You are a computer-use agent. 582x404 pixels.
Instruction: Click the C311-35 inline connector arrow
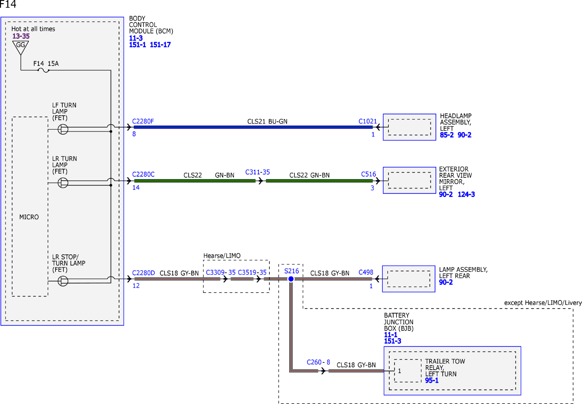[x=260, y=181]
